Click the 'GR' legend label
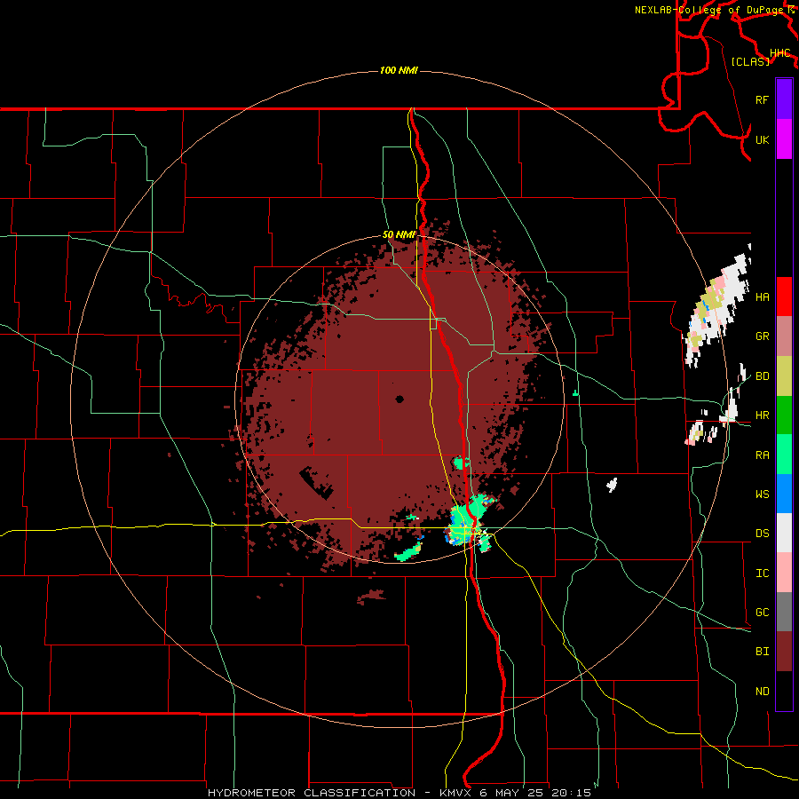 point(762,336)
